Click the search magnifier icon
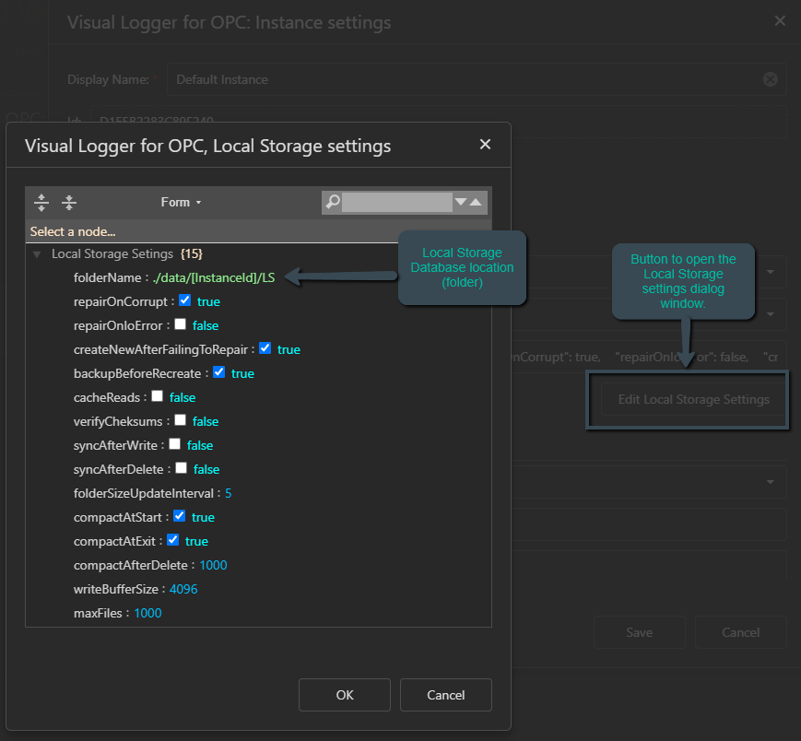 tap(333, 202)
